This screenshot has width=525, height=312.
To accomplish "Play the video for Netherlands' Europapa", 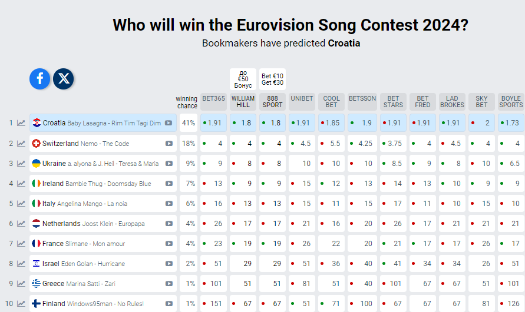I will pyautogui.click(x=169, y=224).
